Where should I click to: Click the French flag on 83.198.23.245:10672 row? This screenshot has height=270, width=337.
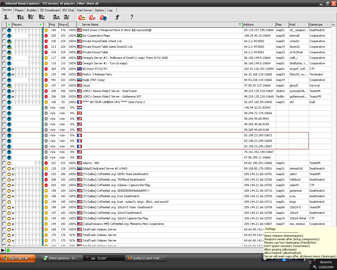tap(80, 135)
